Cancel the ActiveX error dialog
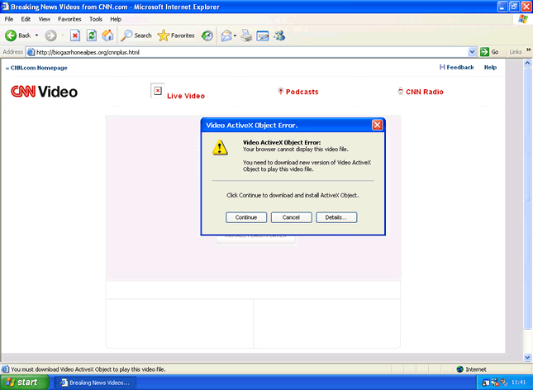Viewport: 533px width, 390px height. click(291, 217)
